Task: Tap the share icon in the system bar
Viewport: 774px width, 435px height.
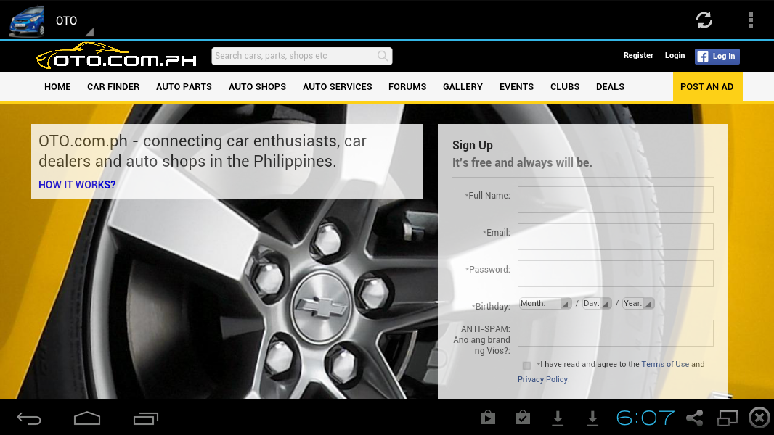Action: point(695,418)
